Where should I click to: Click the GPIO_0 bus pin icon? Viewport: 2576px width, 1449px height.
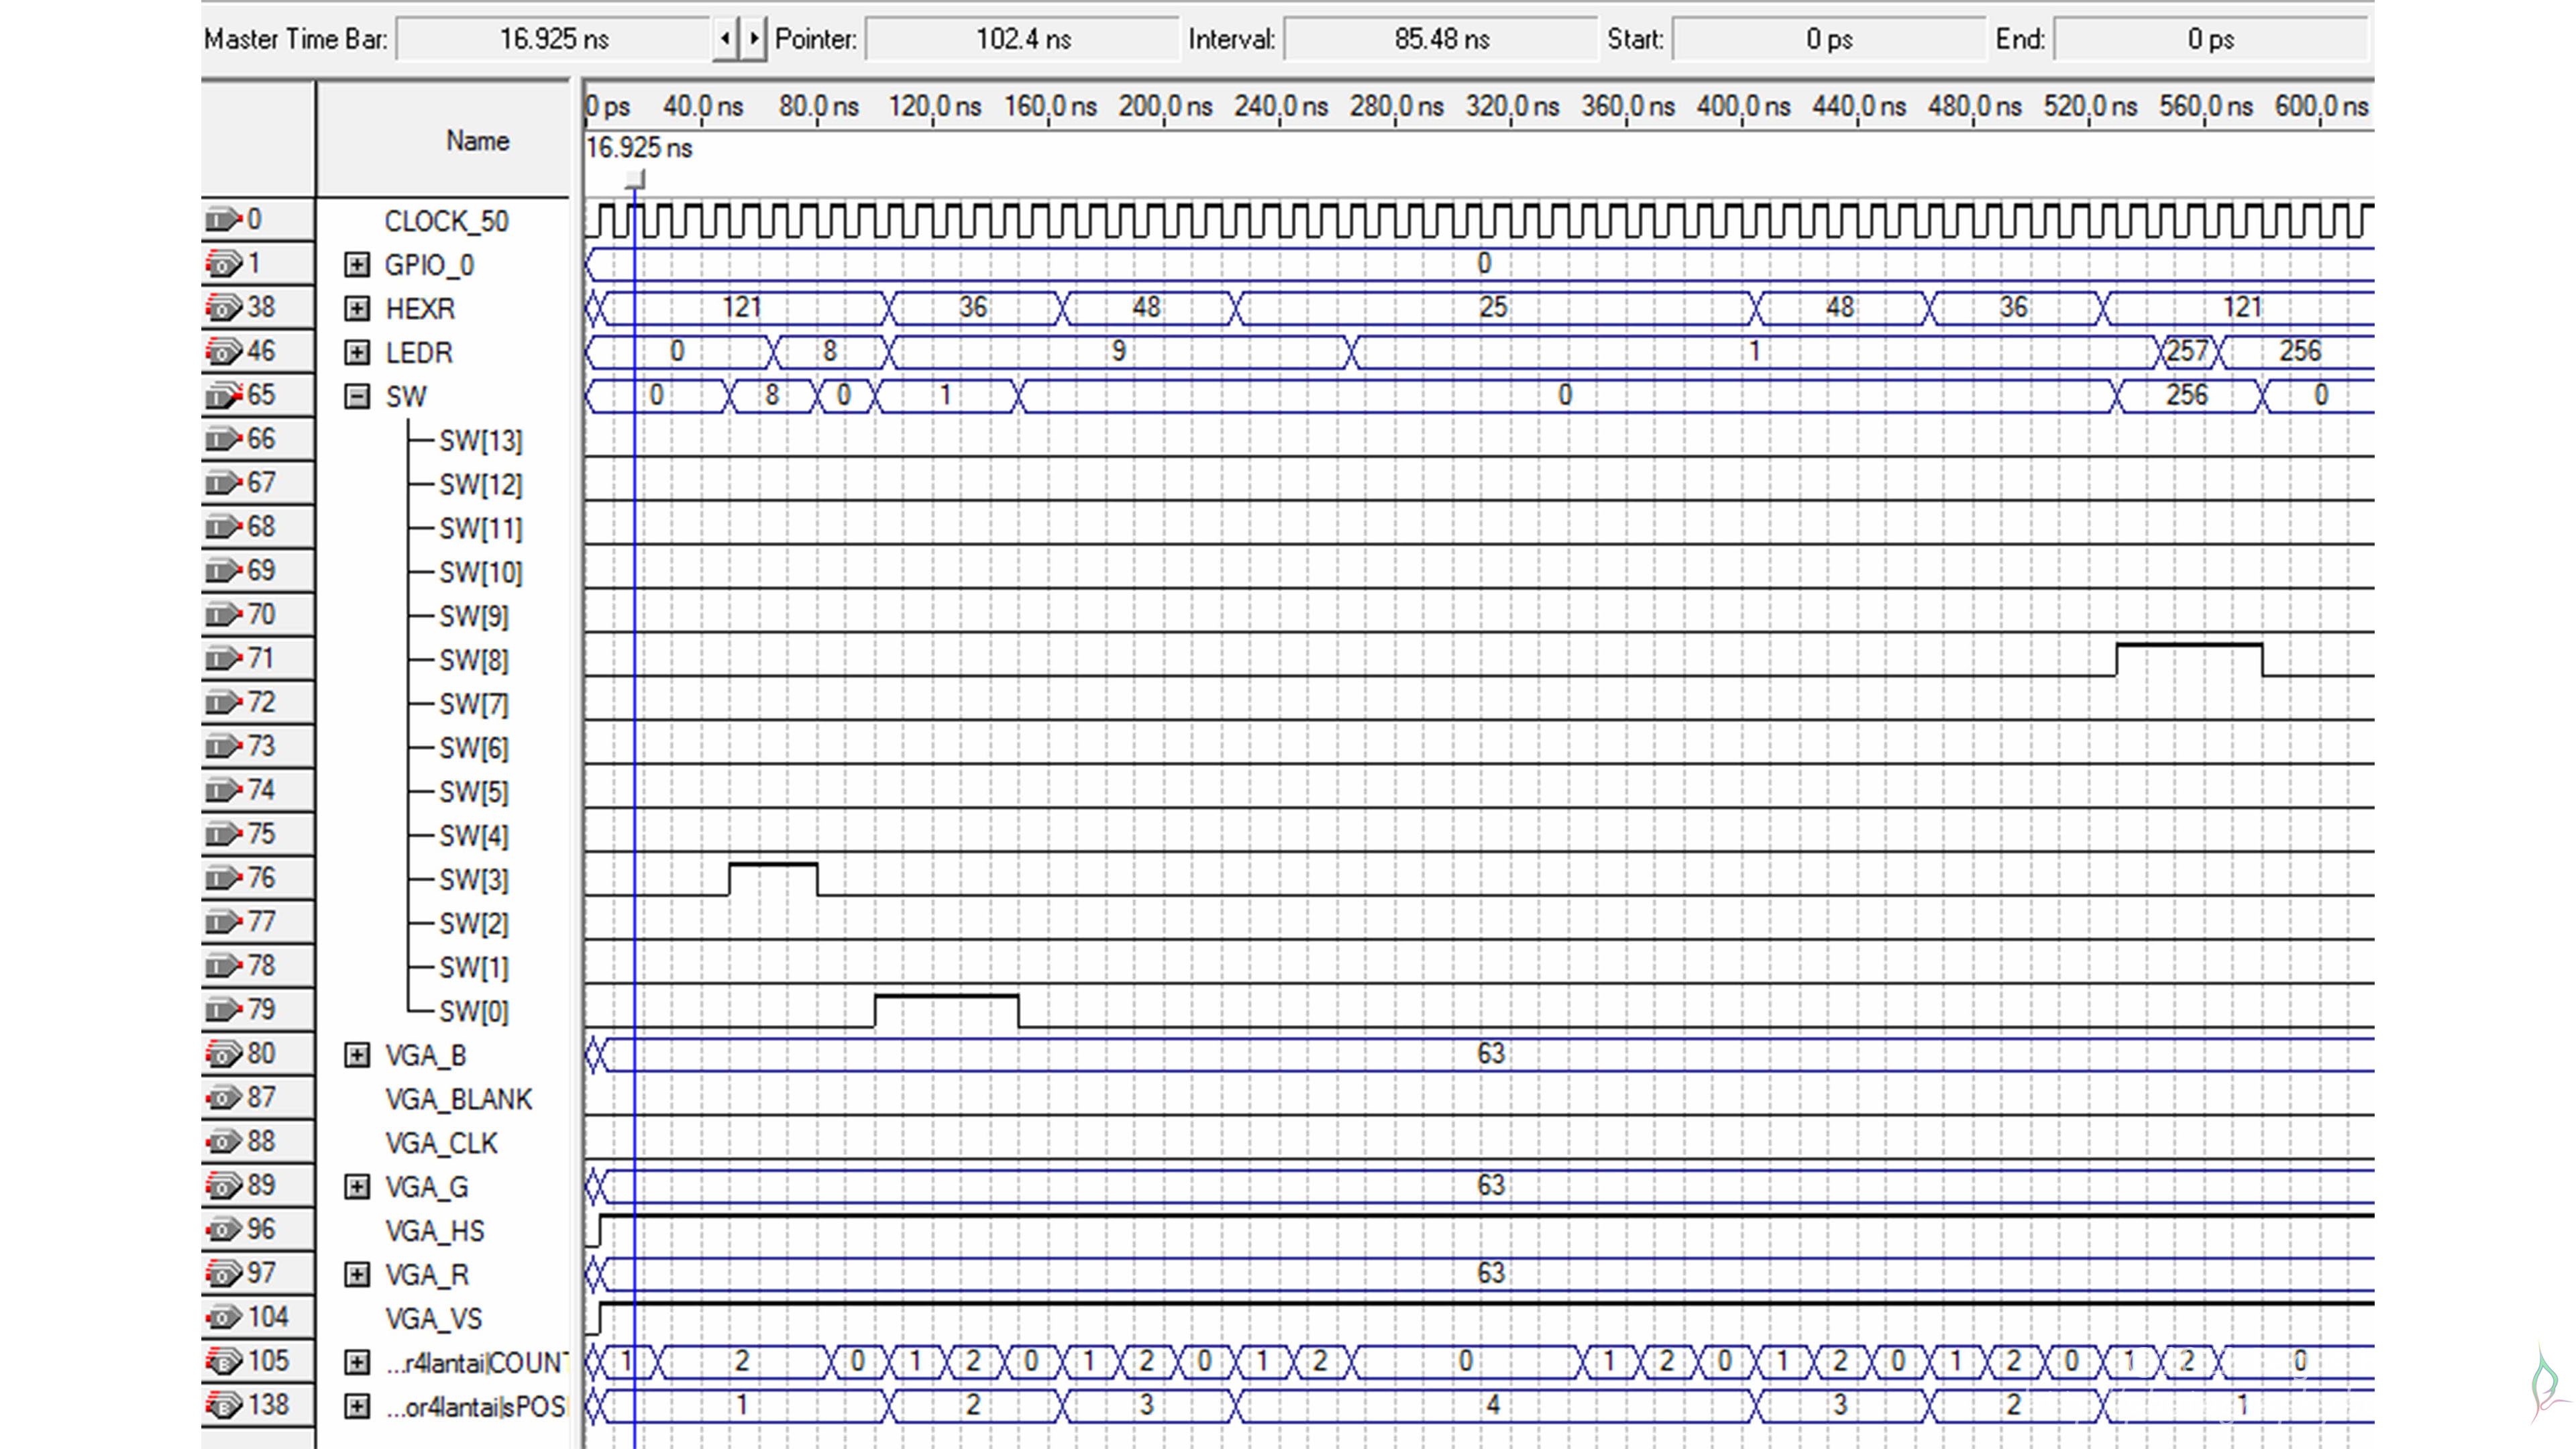(x=223, y=263)
